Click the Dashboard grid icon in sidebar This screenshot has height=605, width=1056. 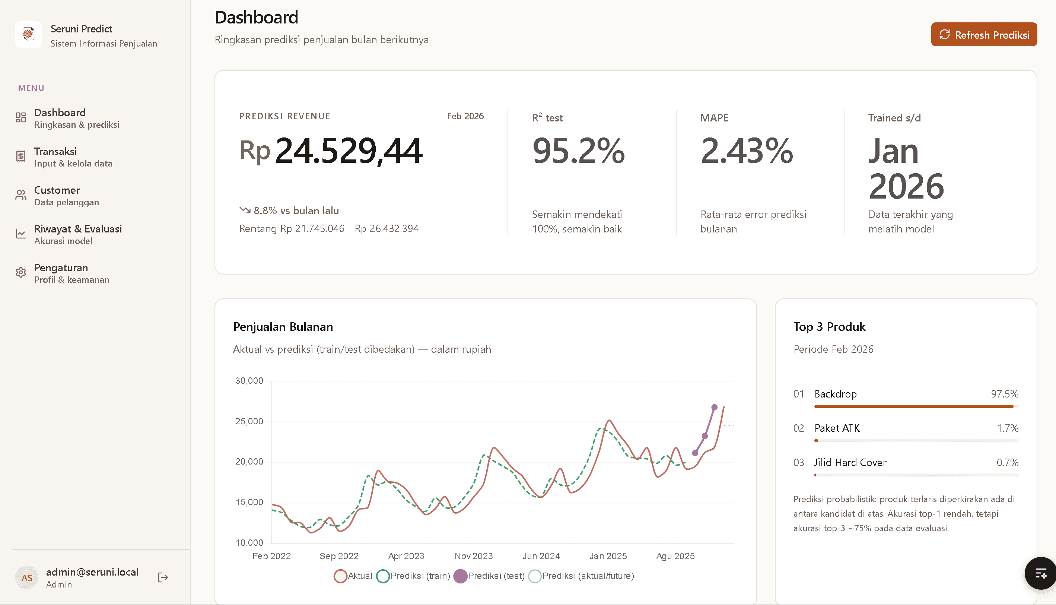point(21,118)
